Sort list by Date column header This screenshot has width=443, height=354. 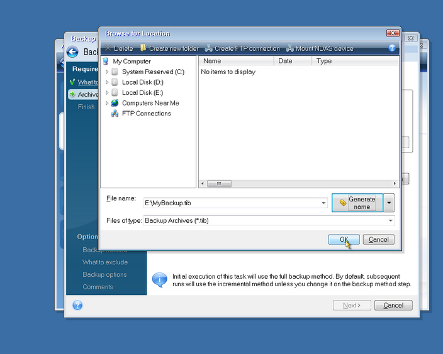pyautogui.click(x=293, y=61)
